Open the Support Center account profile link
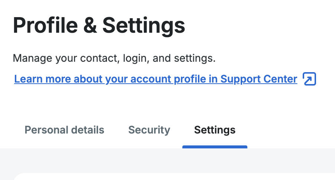This screenshot has height=180, width=335. pyautogui.click(x=156, y=79)
